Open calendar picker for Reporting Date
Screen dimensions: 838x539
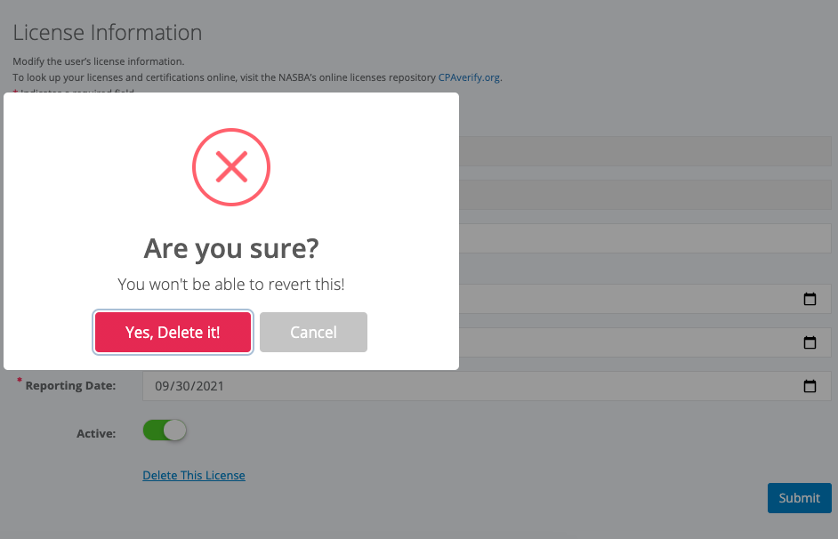(x=810, y=386)
